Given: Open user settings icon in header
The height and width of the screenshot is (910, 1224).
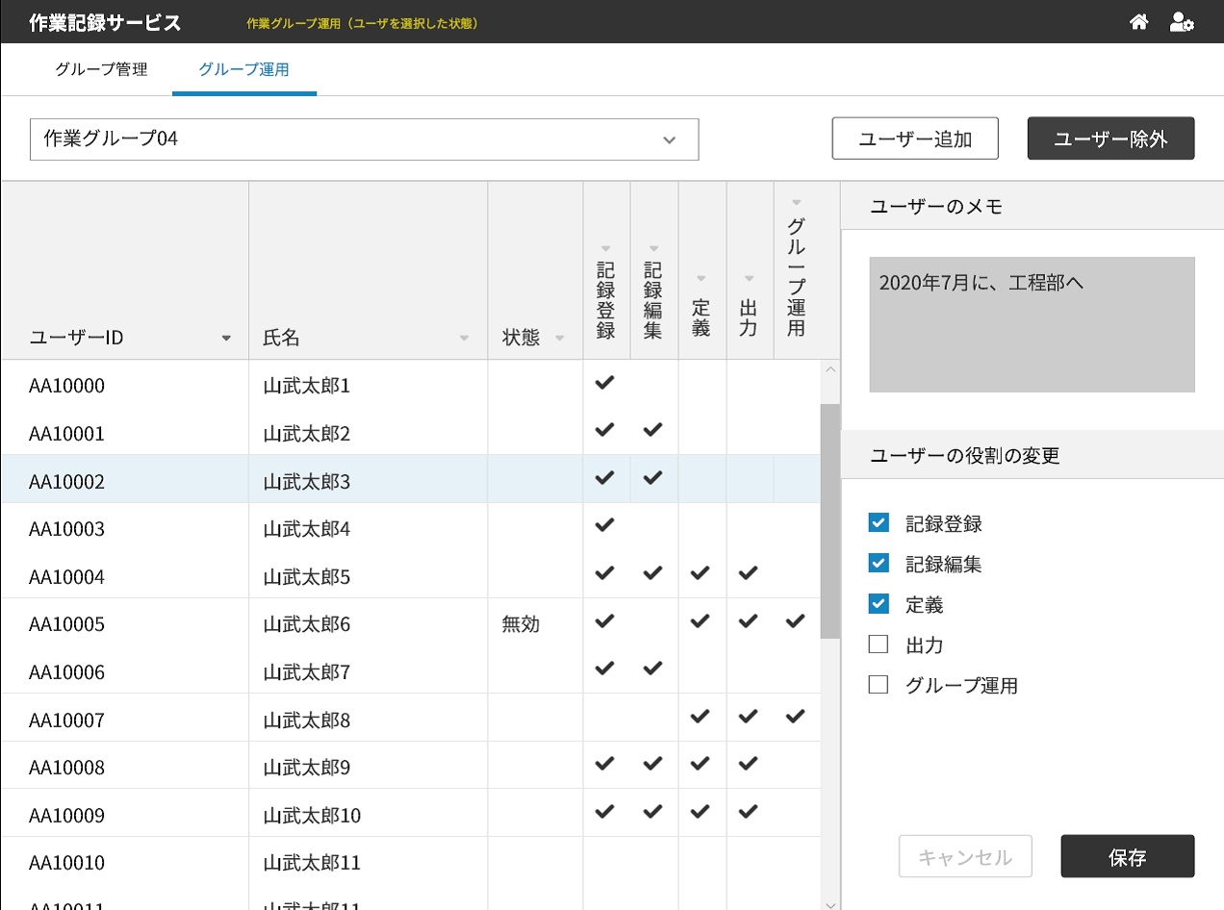Looking at the screenshot, I should (1182, 22).
